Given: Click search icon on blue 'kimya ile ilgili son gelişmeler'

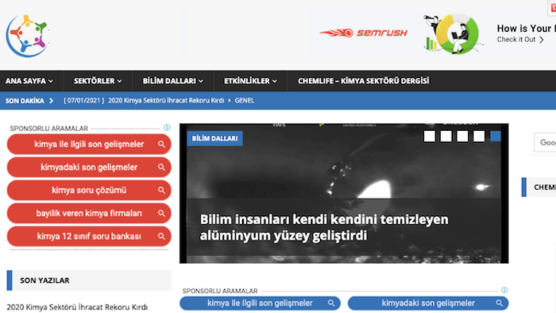Looking at the screenshot, I should point(331,303).
